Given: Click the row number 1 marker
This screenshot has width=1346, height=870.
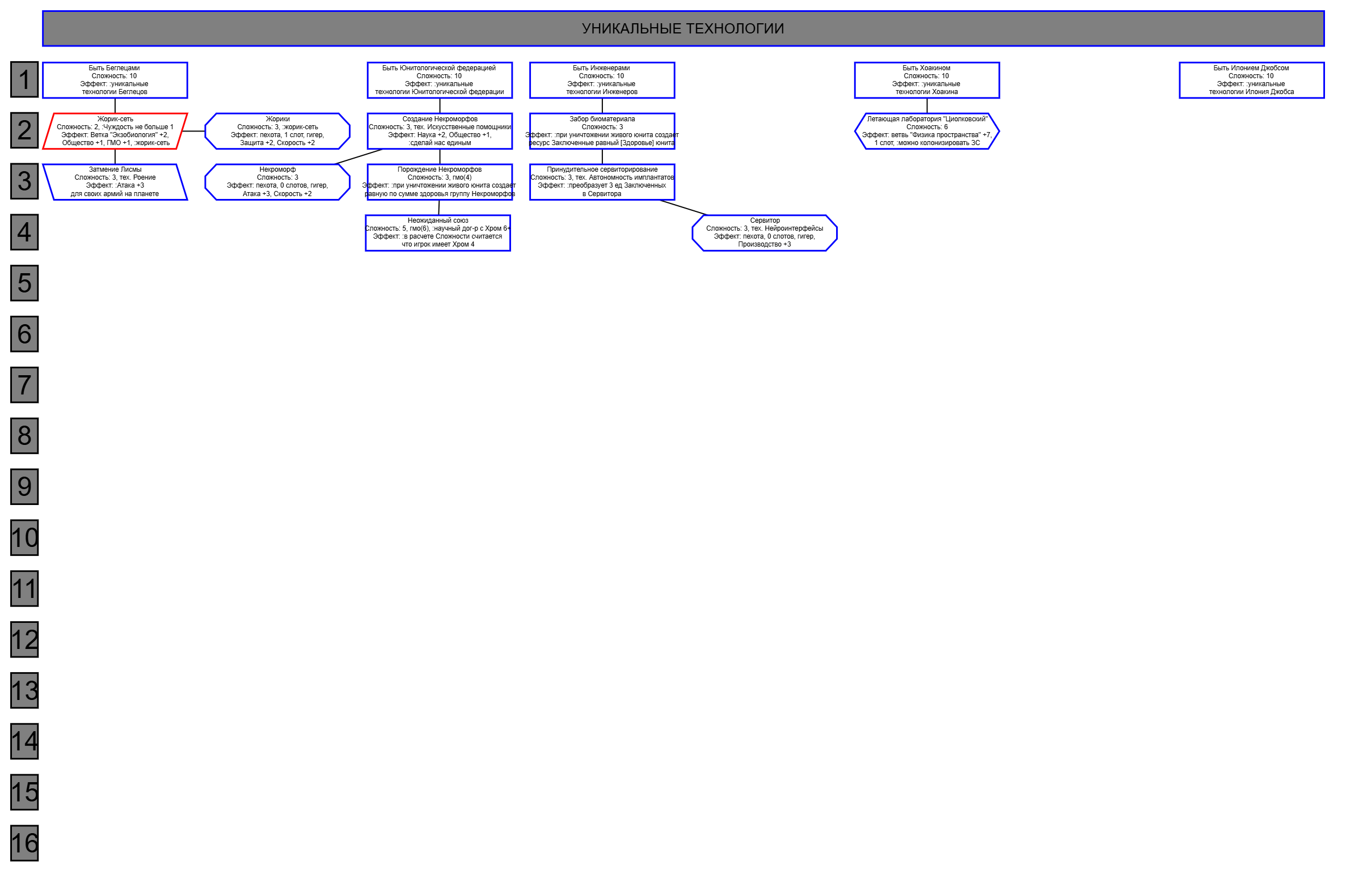Looking at the screenshot, I should coord(24,79).
